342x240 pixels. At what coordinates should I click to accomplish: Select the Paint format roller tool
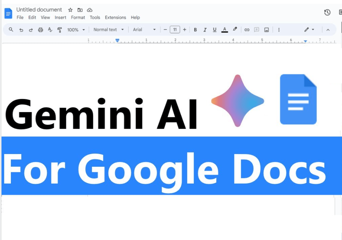coord(59,30)
